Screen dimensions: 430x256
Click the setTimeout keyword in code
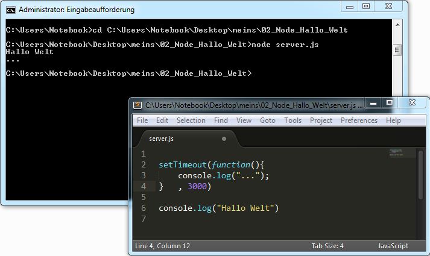pos(182,164)
